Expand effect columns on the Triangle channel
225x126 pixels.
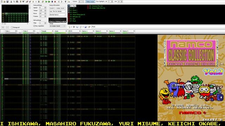click(52, 31)
